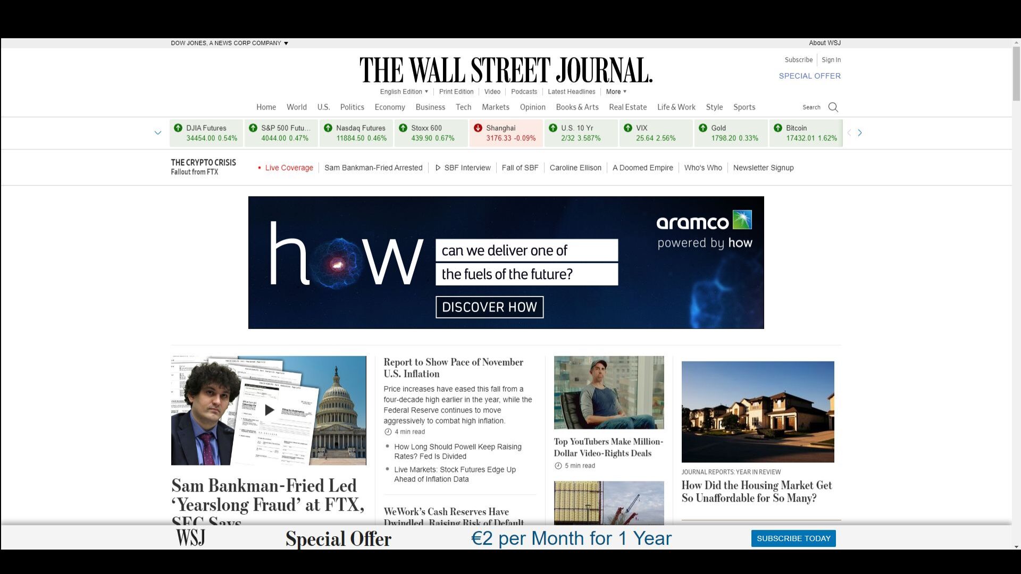Click the green up-arrow on DJIA Futures

click(179, 128)
